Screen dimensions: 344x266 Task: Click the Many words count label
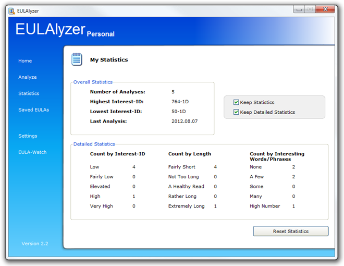pos(256,196)
